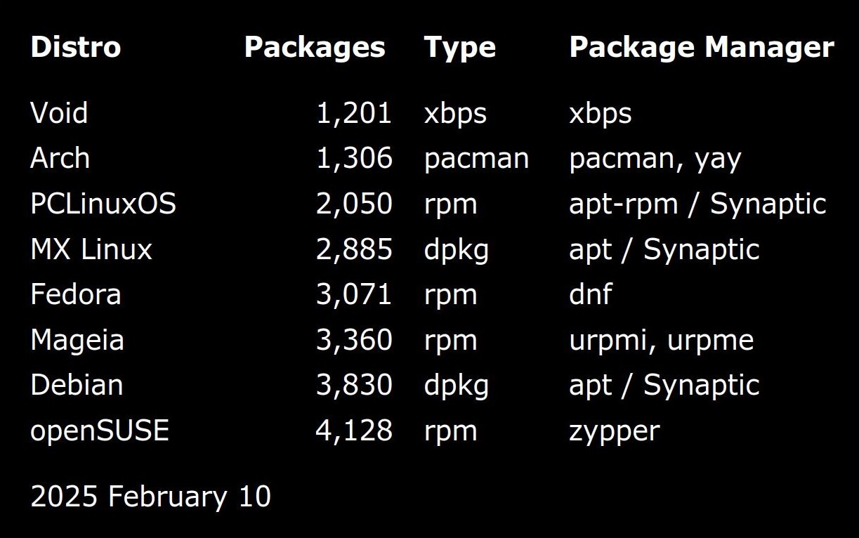
Task: Select the Debian distro name
Action: [x=77, y=384]
